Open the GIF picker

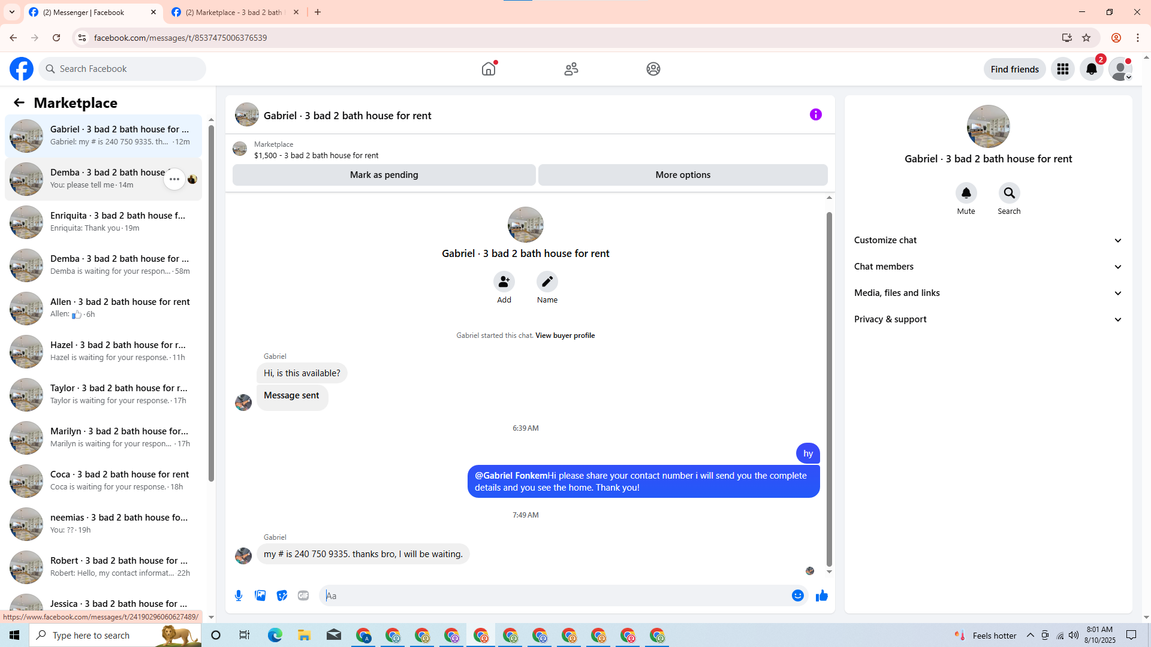[303, 595]
